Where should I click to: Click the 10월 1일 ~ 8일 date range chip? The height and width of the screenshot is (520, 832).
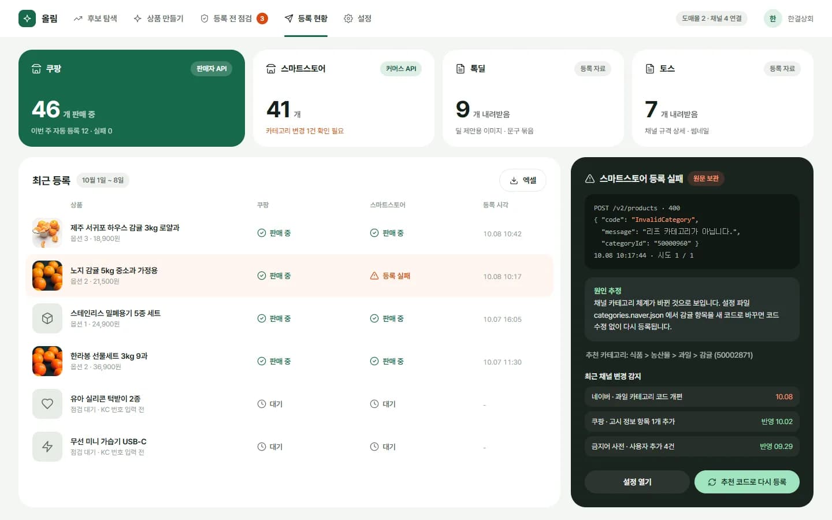(x=103, y=180)
